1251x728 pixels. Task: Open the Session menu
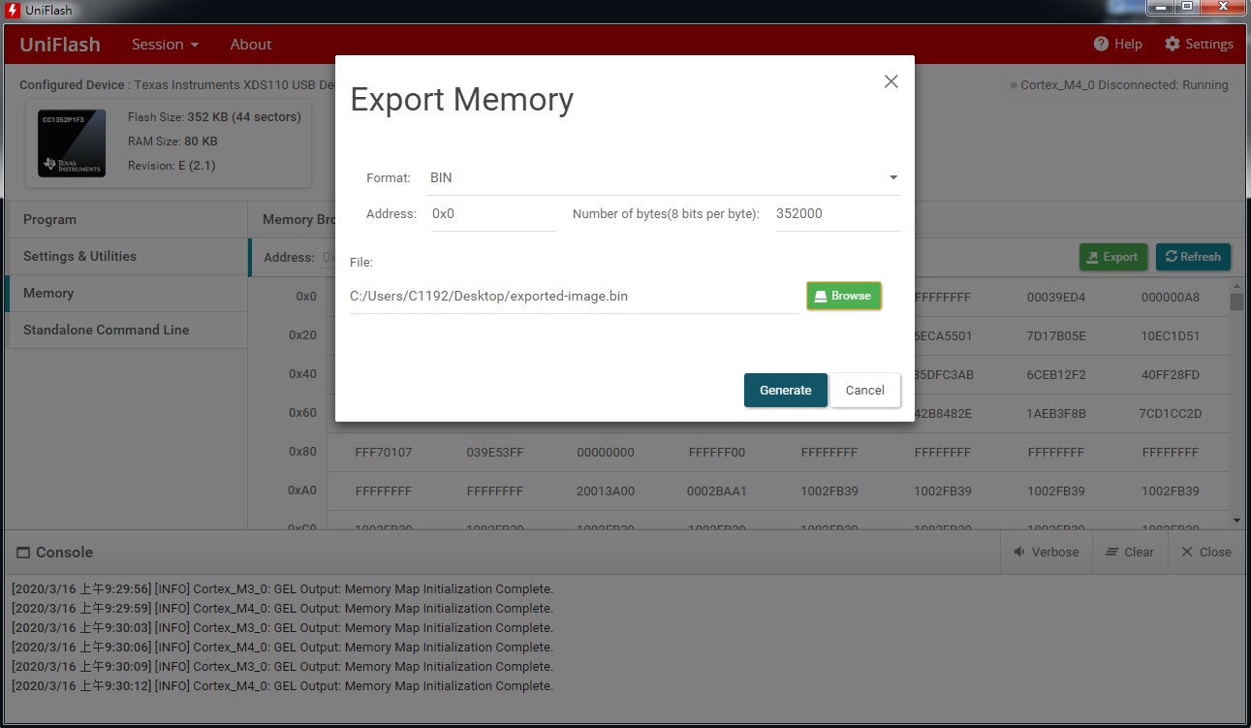(165, 45)
